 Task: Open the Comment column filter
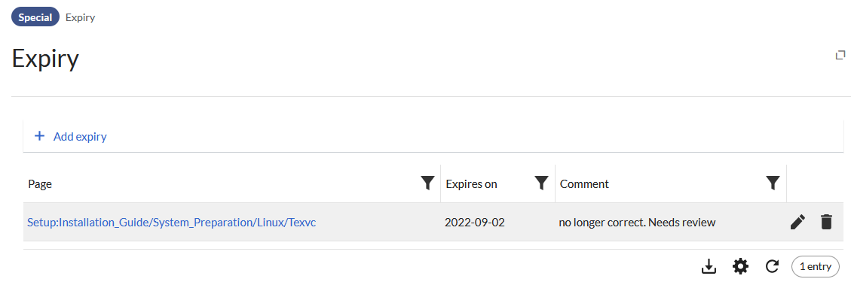tap(773, 183)
